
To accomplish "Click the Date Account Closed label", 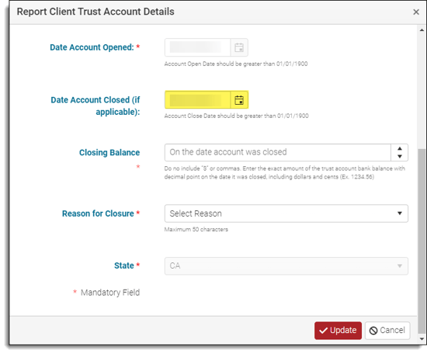I will tap(95, 106).
